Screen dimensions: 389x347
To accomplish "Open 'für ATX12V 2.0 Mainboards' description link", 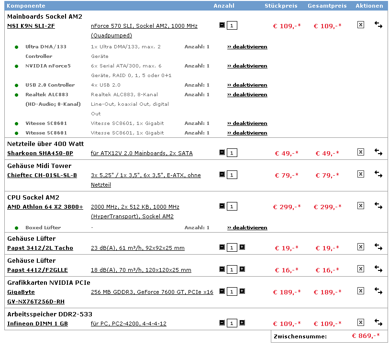I will point(142,153).
